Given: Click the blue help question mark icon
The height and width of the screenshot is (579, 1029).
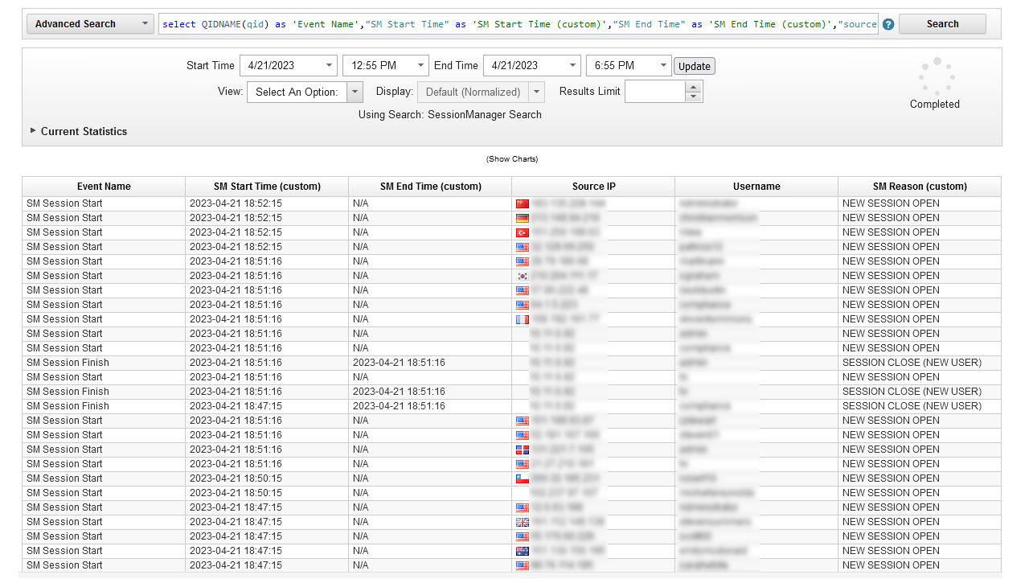Looking at the screenshot, I should pyautogui.click(x=888, y=24).
